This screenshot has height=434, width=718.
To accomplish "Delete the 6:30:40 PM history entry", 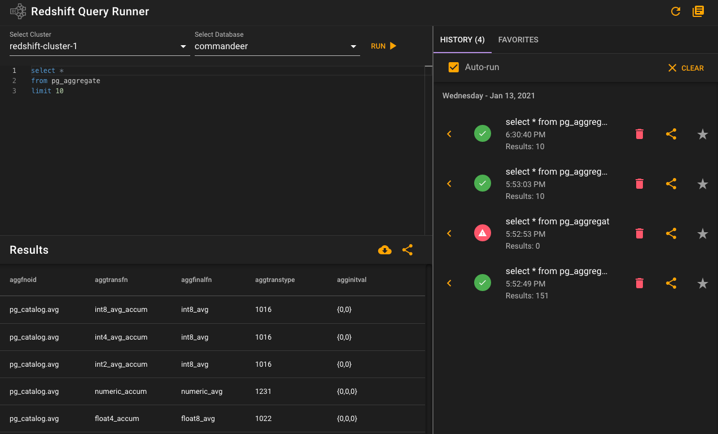I will [640, 134].
